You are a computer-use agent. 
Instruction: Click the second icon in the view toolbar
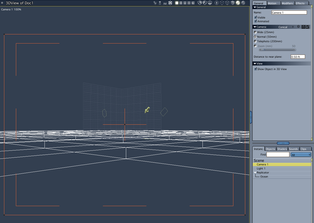pyautogui.click(x=160, y=3)
